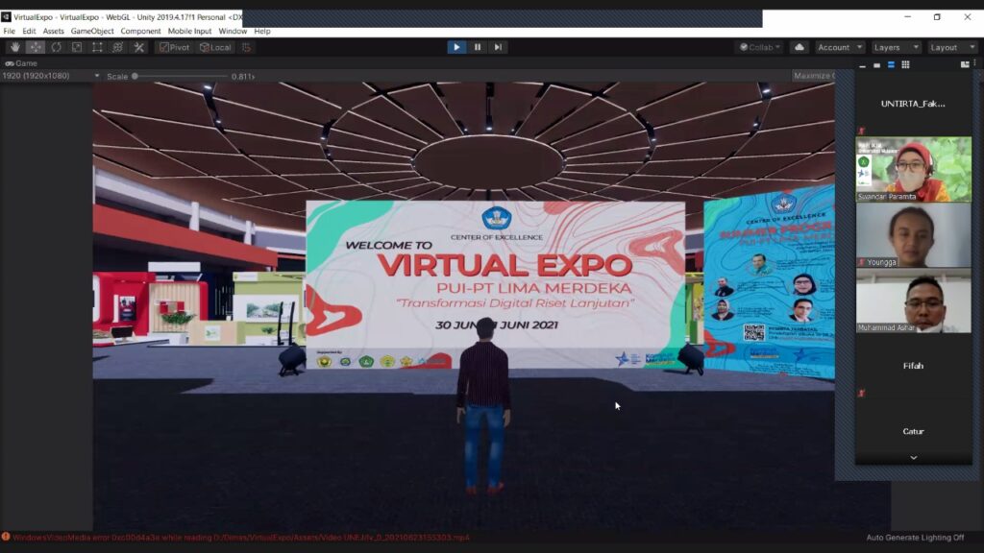Select Youngga's video thumbnail
The width and height of the screenshot is (984, 553).
pos(914,235)
